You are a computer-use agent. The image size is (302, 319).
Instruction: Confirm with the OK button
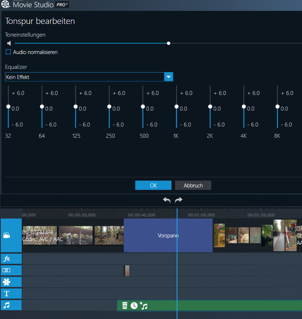pos(153,185)
